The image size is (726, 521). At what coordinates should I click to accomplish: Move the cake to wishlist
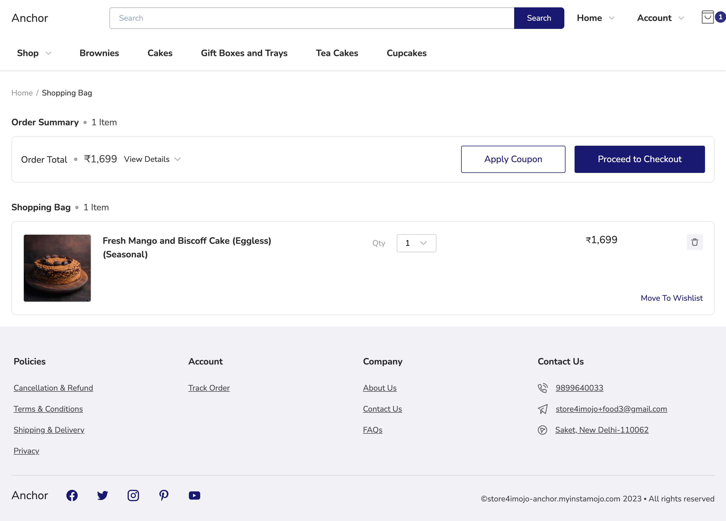click(x=671, y=298)
